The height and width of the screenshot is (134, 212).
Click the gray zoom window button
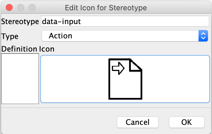(x=32, y=7)
